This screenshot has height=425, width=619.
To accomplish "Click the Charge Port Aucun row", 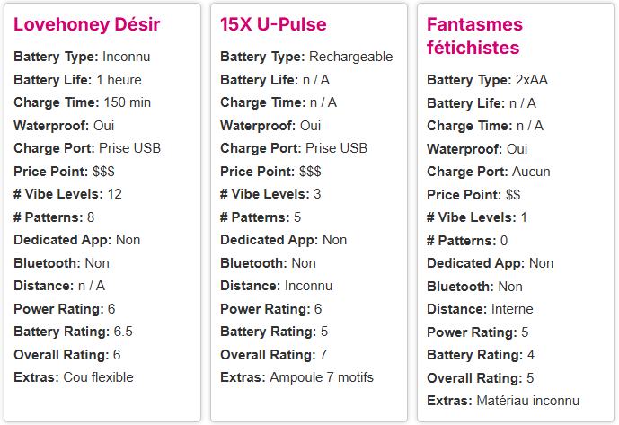I will [x=488, y=172].
